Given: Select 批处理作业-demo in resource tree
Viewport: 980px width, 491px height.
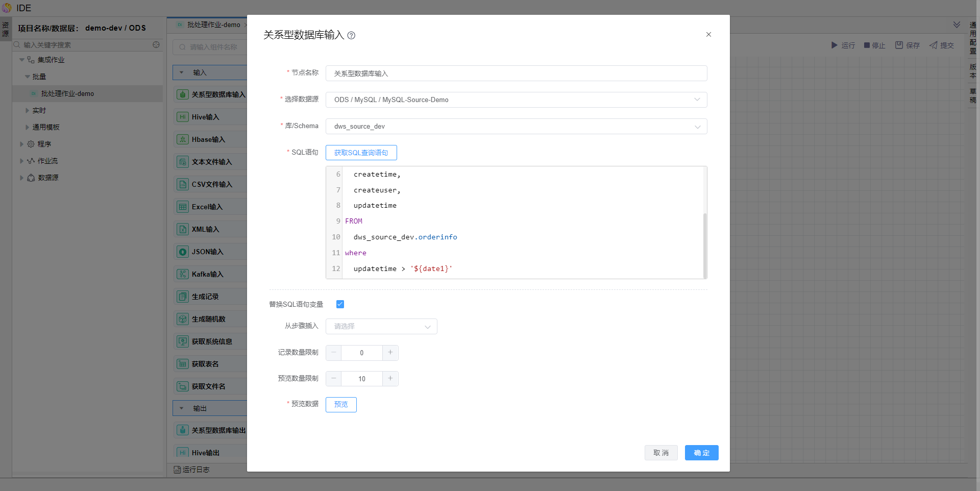Looking at the screenshot, I should (67, 94).
